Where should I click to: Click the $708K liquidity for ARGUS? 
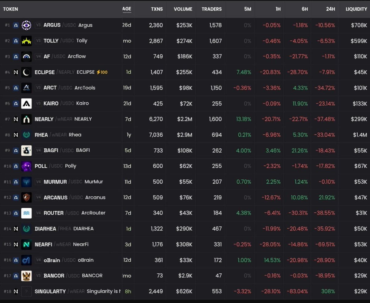359,25
